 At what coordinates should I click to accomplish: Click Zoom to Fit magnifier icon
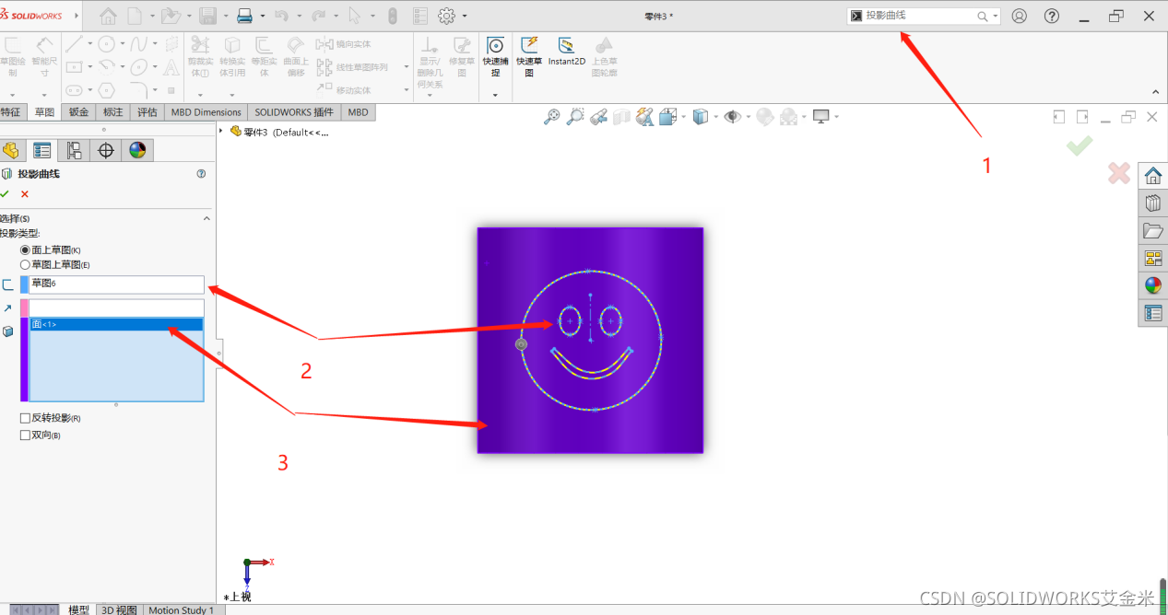click(551, 117)
